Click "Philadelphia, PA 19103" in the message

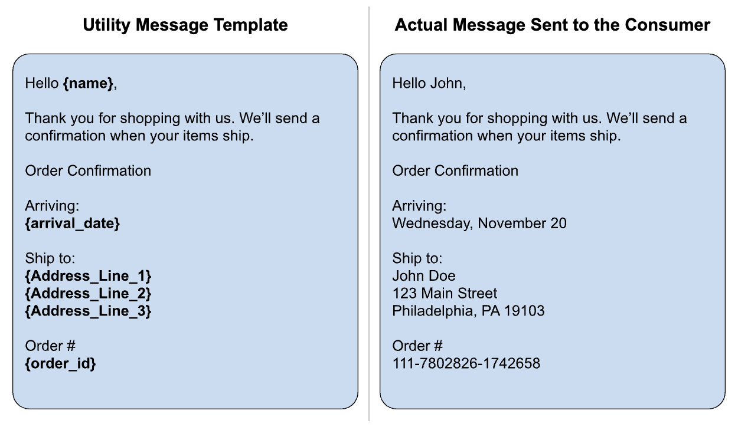point(468,310)
